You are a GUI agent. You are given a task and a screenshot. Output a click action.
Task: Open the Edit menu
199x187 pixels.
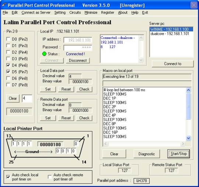pyautogui.click(x=15, y=13)
